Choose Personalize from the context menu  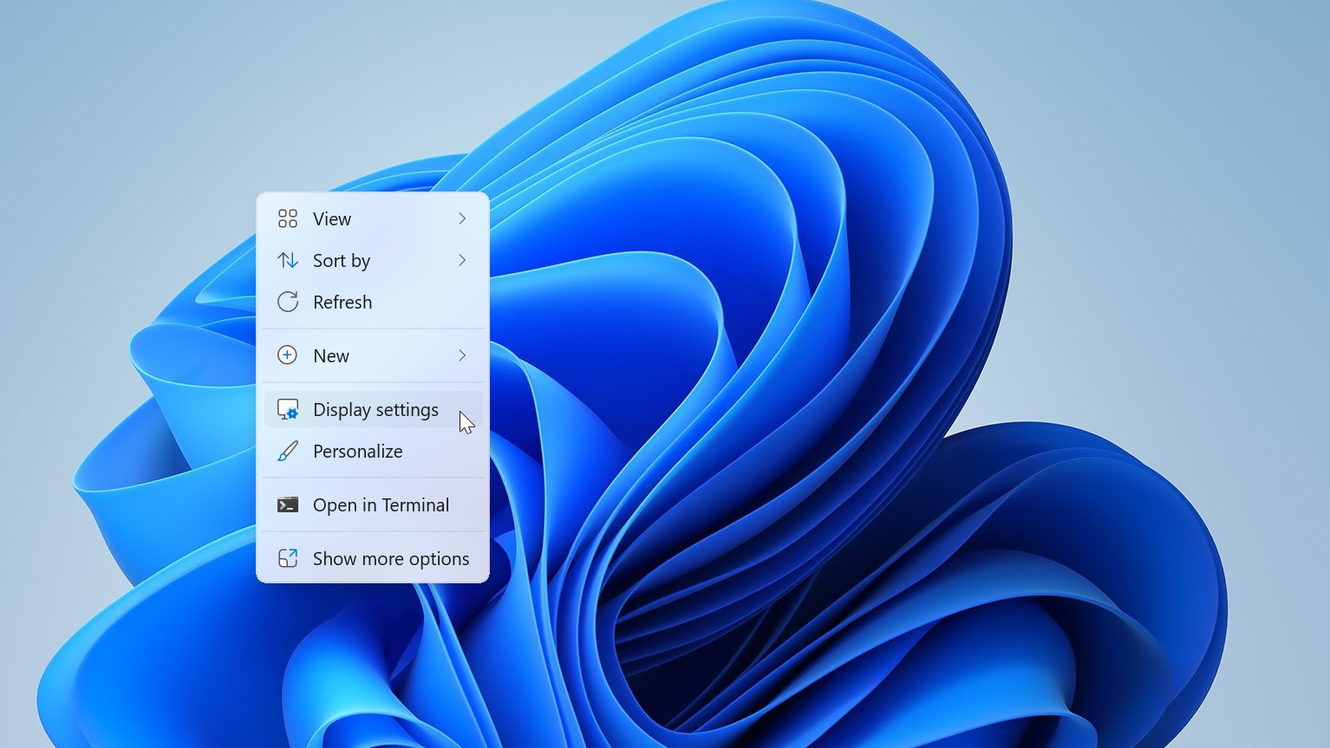pos(357,452)
